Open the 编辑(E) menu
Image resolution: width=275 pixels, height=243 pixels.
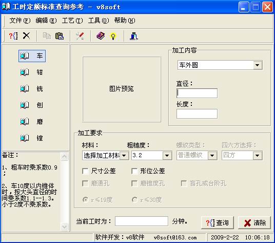46,21
